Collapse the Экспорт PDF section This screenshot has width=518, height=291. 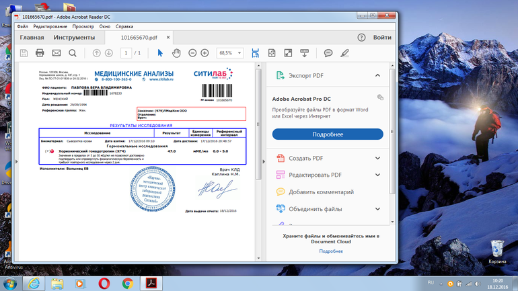click(377, 75)
